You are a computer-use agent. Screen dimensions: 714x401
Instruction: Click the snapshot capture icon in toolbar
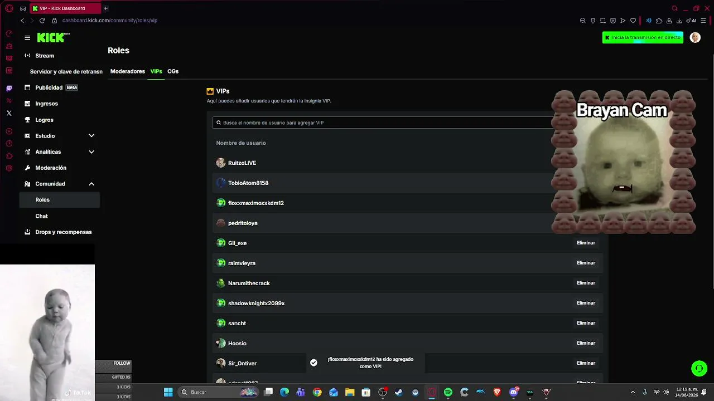point(603,21)
